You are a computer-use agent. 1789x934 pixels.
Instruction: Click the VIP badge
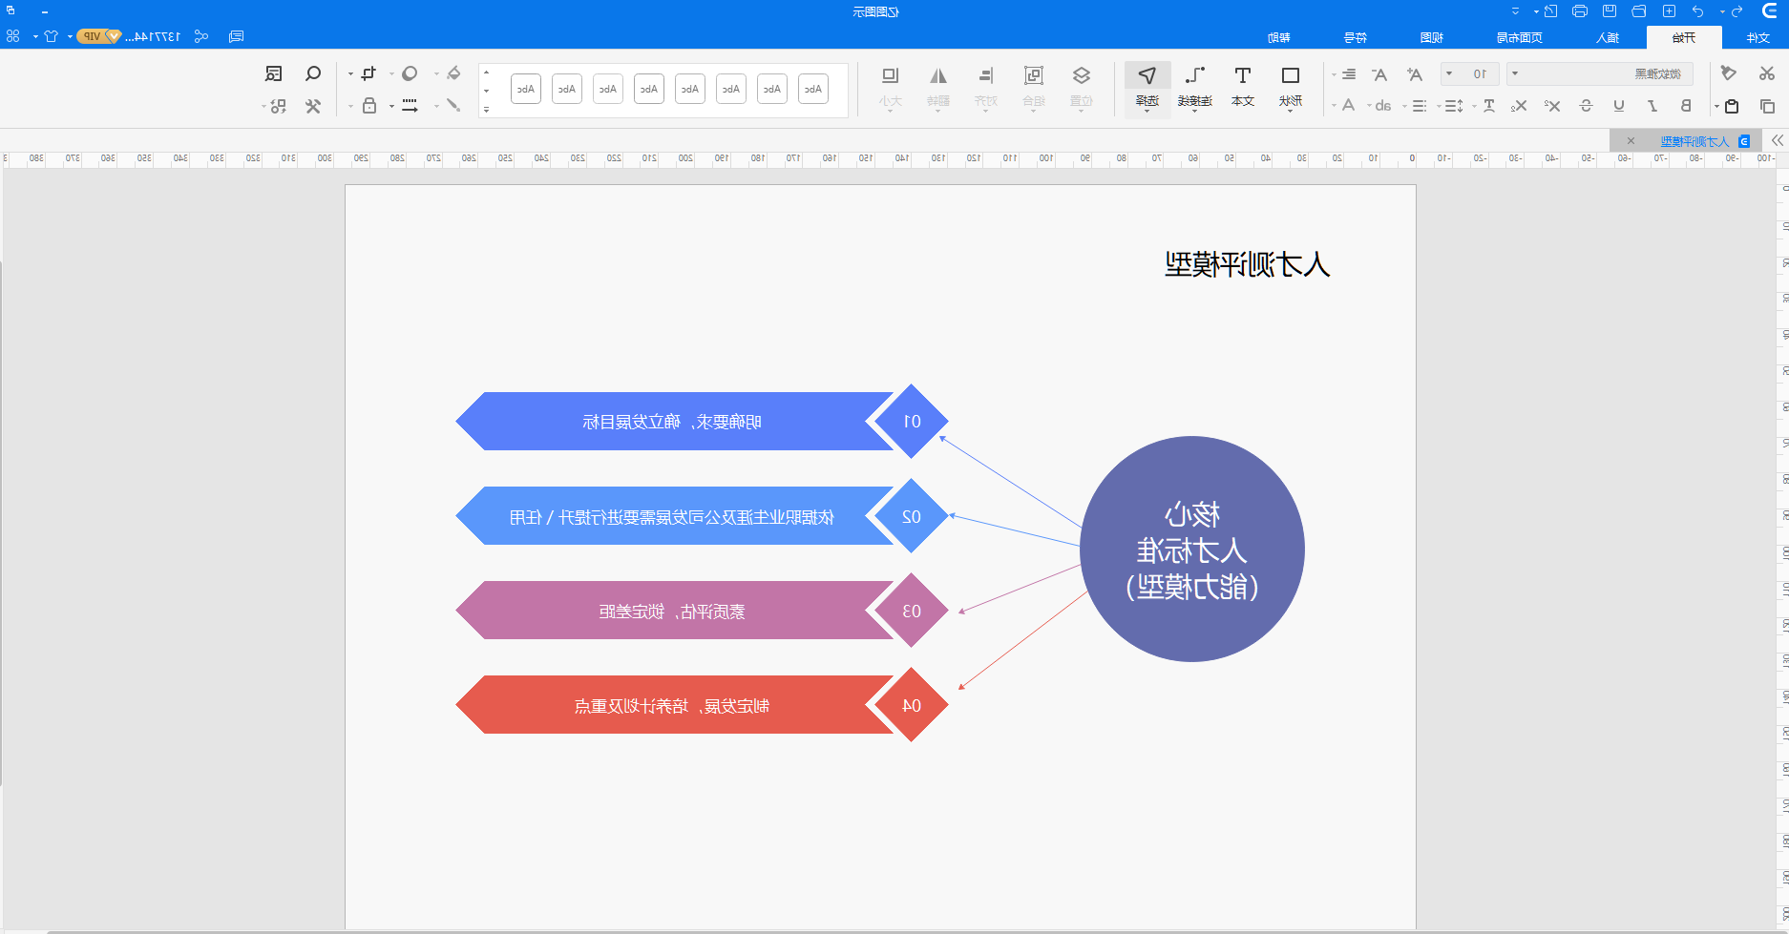click(x=98, y=36)
